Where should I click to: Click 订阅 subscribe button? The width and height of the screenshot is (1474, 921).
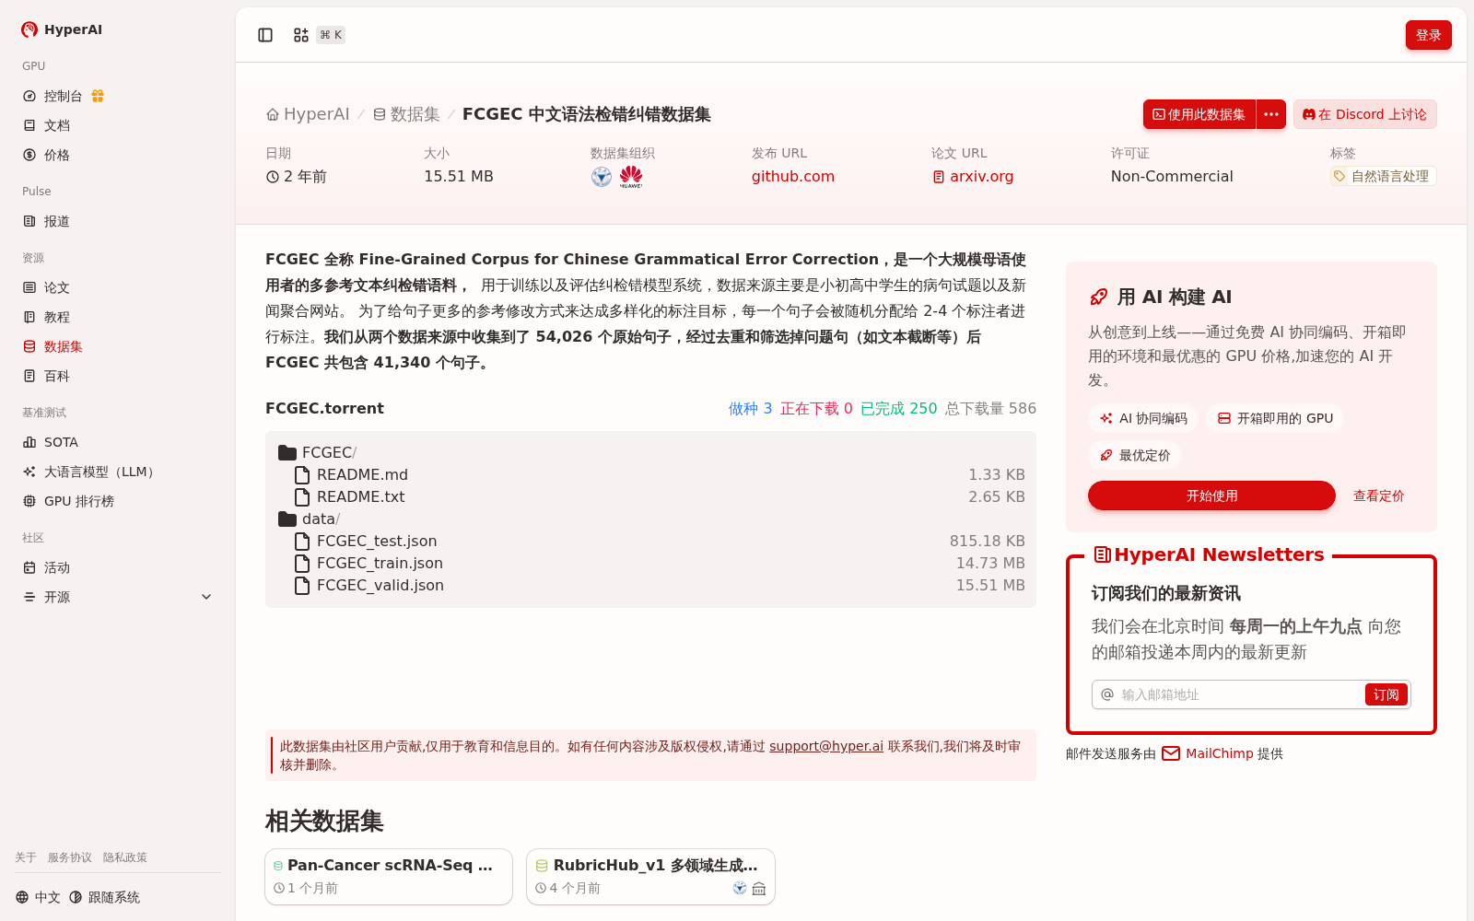[x=1386, y=694]
